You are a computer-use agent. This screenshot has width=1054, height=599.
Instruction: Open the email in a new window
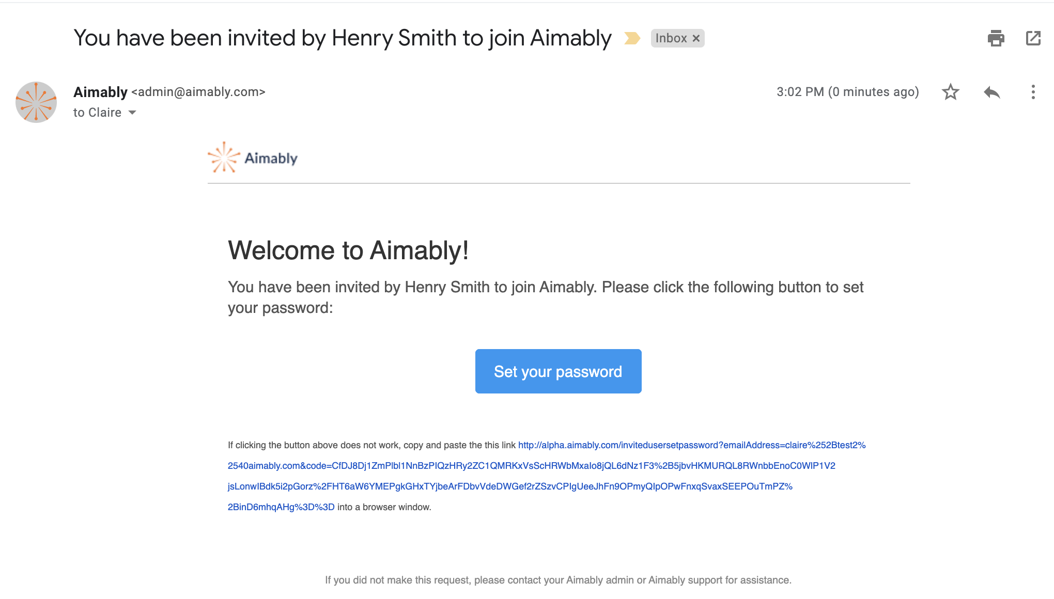pos(1033,38)
